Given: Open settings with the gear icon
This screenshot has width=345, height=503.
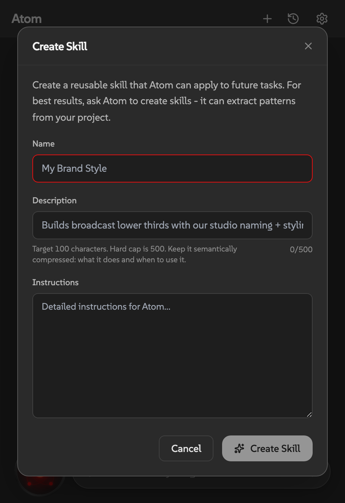Looking at the screenshot, I should click(x=322, y=19).
